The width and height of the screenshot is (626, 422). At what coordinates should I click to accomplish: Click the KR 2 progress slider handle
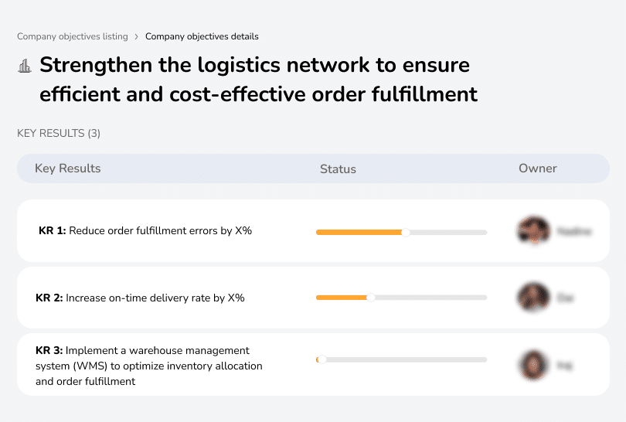pyautogui.click(x=371, y=298)
